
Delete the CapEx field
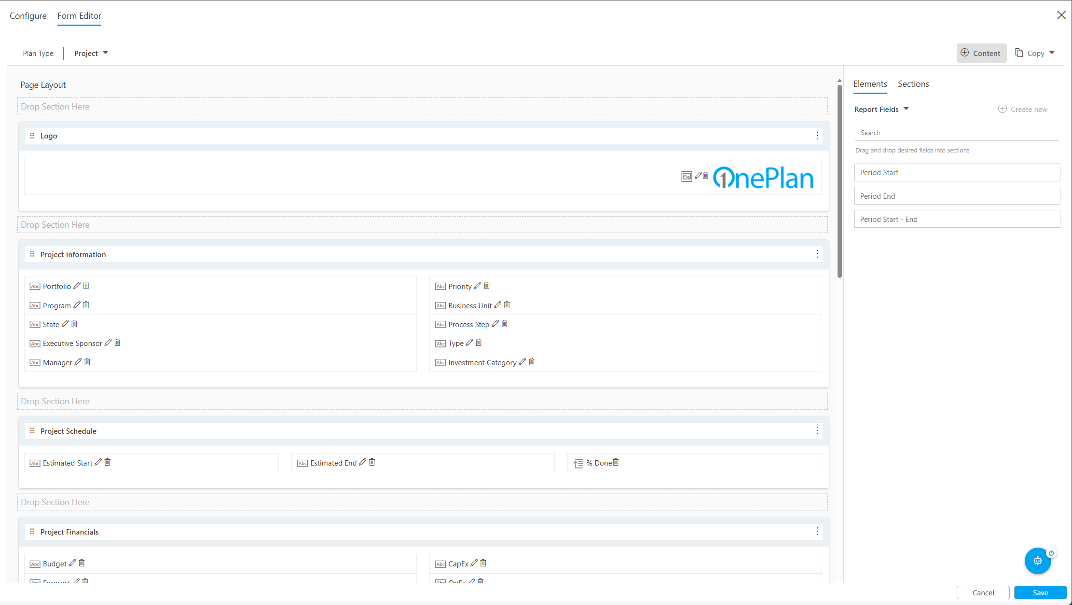pos(483,563)
